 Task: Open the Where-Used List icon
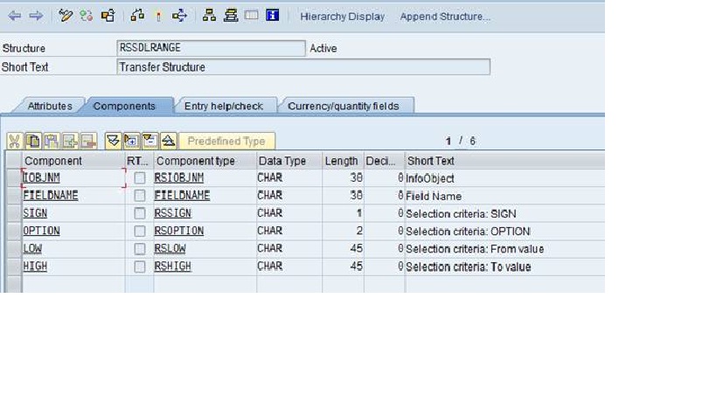click(x=179, y=16)
